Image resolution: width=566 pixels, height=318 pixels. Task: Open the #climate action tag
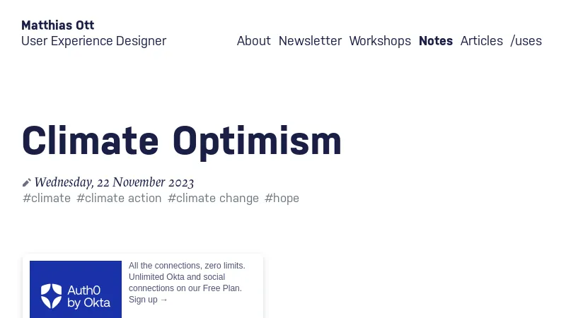pyautogui.click(x=119, y=199)
